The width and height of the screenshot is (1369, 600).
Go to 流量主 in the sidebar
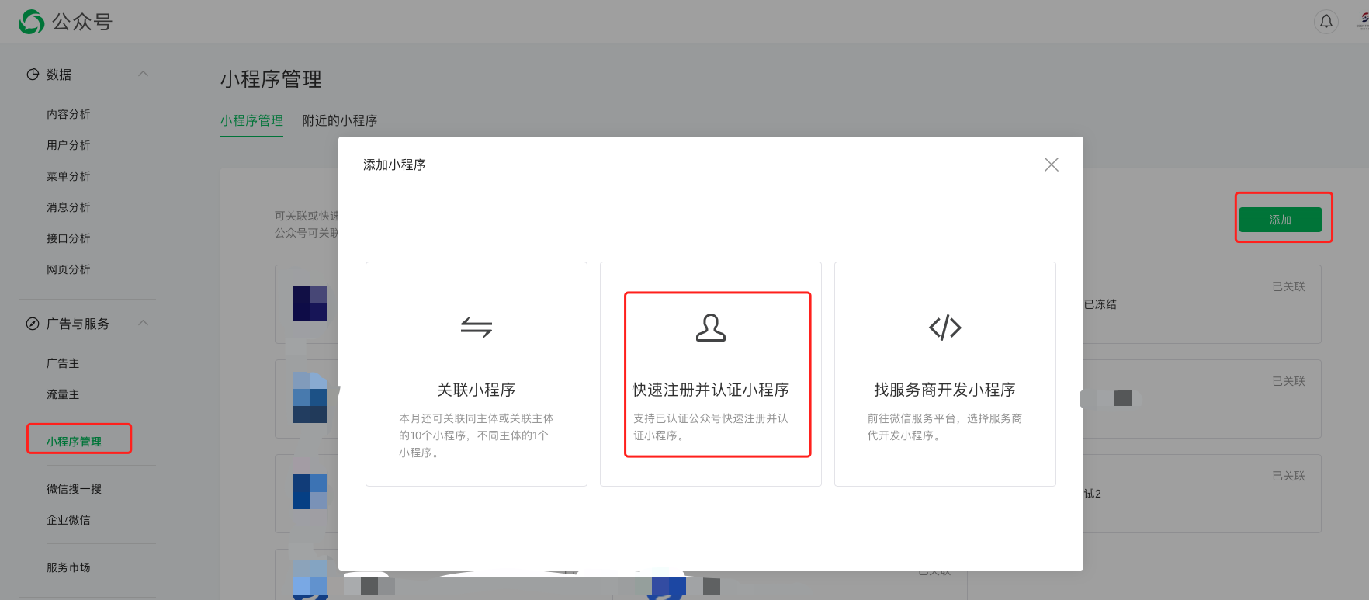pyautogui.click(x=63, y=394)
